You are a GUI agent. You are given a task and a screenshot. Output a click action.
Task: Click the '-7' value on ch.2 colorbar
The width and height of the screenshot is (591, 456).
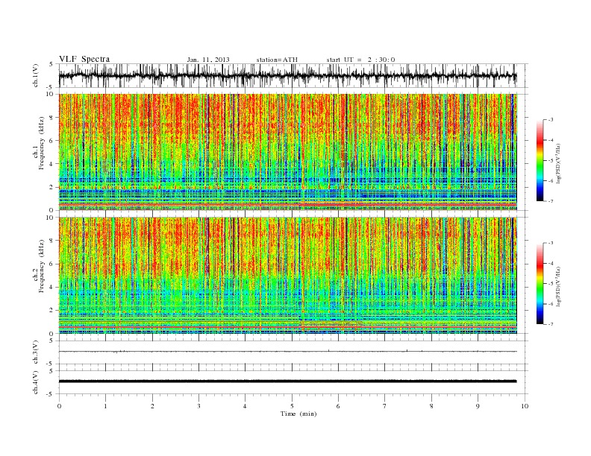[x=550, y=324]
